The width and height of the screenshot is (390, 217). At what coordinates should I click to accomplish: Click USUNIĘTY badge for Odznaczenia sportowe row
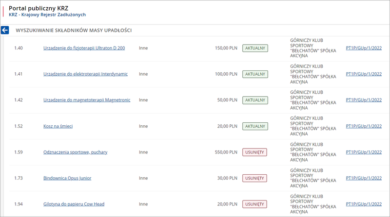click(254, 152)
